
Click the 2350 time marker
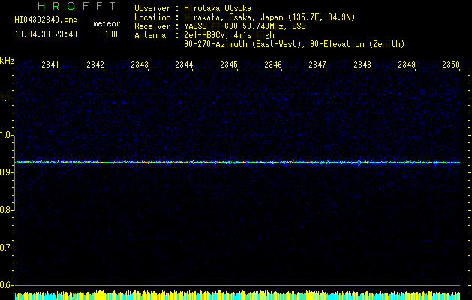point(451,64)
